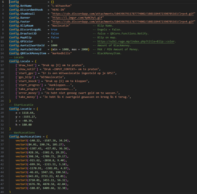Click the "markedbills" string
This screenshot has width=197, height=194.
pyautogui.click(x=61, y=53)
